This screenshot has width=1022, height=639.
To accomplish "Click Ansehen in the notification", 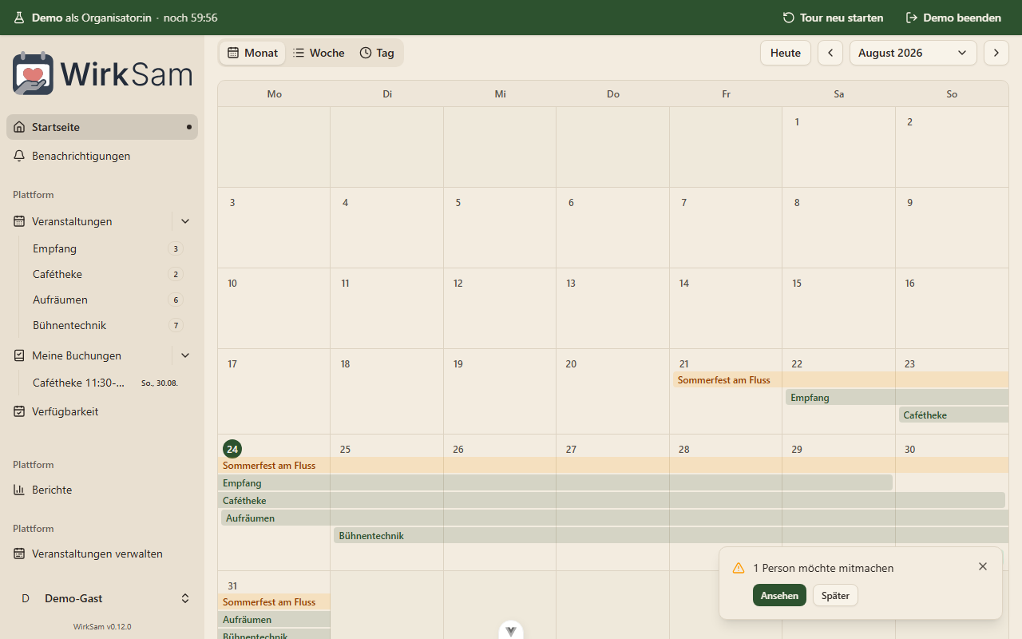I will [779, 595].
